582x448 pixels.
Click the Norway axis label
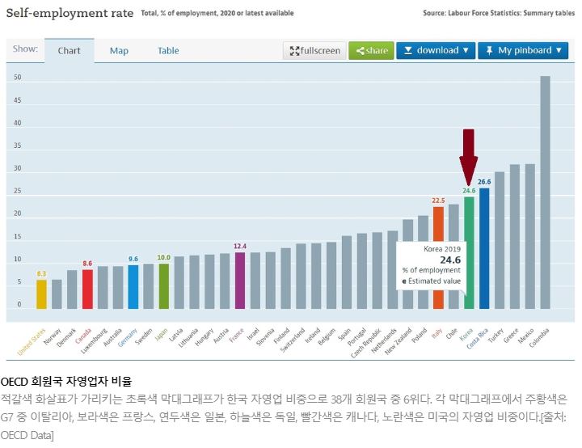53,336
